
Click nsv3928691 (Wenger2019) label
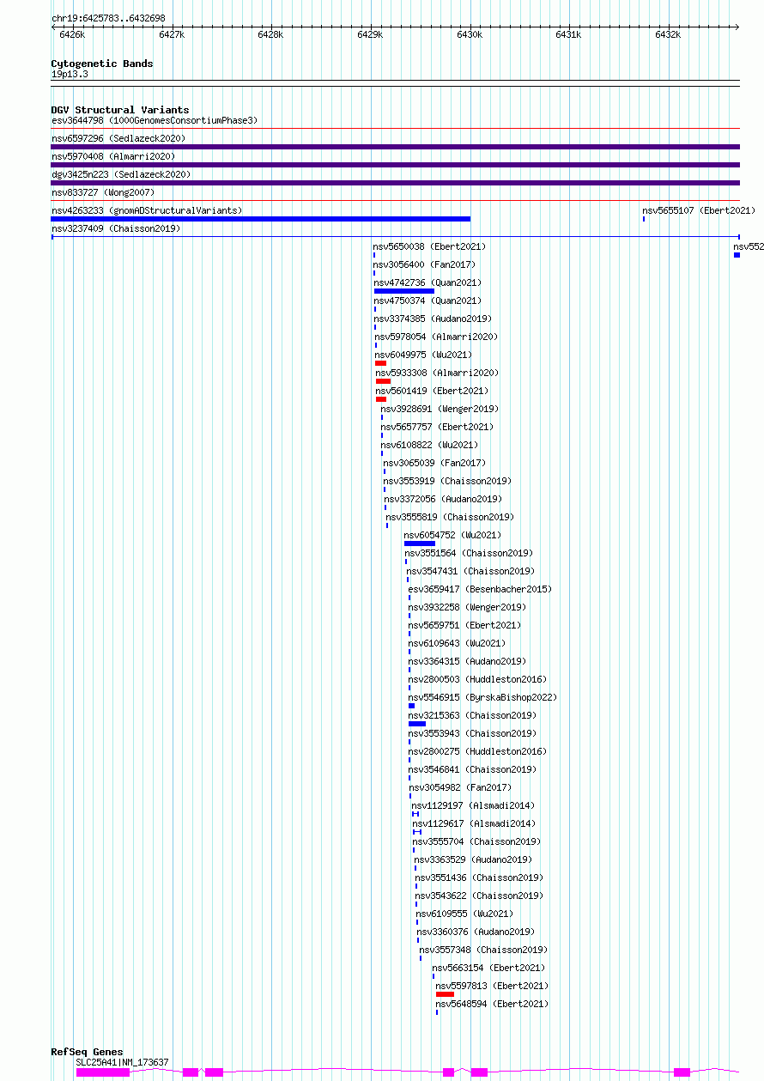click(440, 409)
